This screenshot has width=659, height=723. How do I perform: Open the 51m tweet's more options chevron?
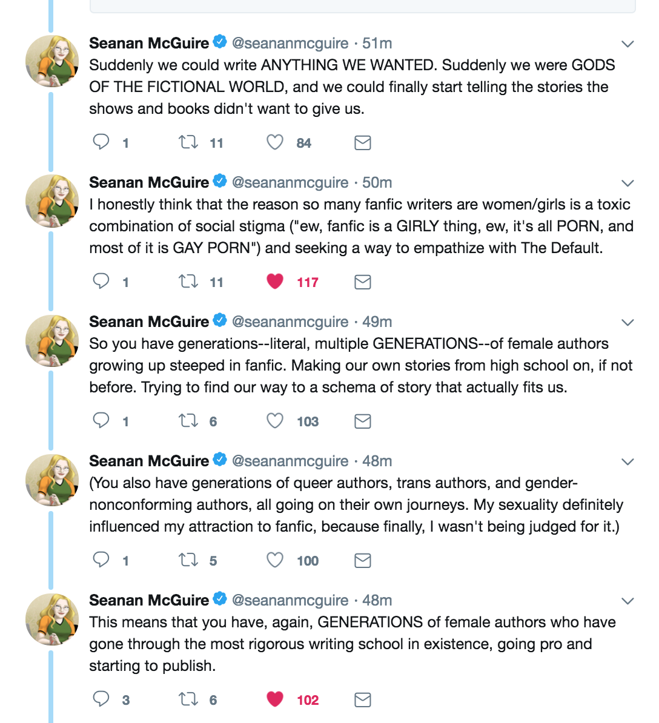pyautogui.click(x=628, y=44)
